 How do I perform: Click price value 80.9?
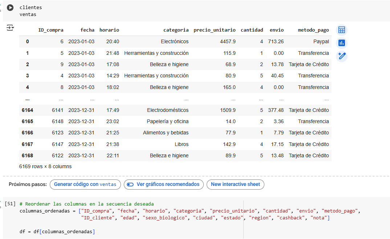point(231,76)
